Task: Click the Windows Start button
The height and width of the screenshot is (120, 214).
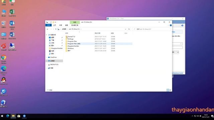Action: pyautogui.click(x=2, y=116)
